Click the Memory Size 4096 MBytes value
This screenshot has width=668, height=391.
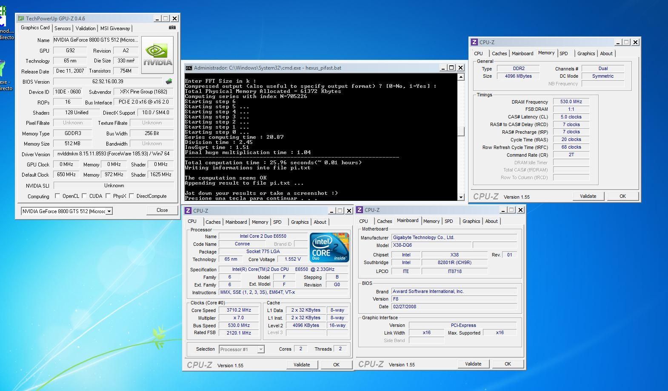pyautogui.click(x=518, y=76)
